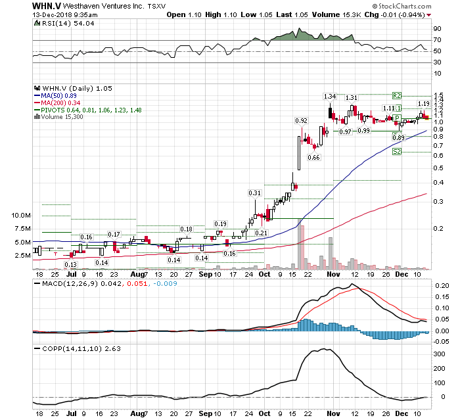This screenshot has height=420, width=460.
Task: Click the Low 1.05 value
Action: (x=256, y=14)
